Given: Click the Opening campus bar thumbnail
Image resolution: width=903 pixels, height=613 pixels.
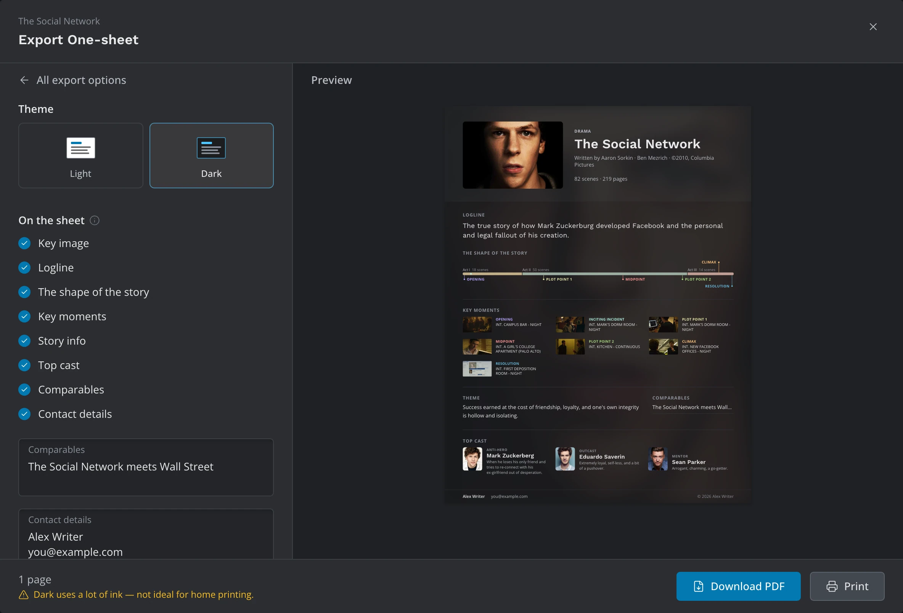Looking at the screenshot, I should point(477,324).
